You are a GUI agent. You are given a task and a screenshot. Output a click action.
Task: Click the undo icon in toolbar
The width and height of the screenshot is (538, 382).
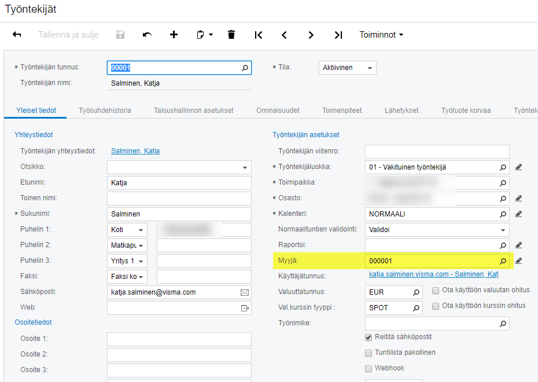point(147,35)
